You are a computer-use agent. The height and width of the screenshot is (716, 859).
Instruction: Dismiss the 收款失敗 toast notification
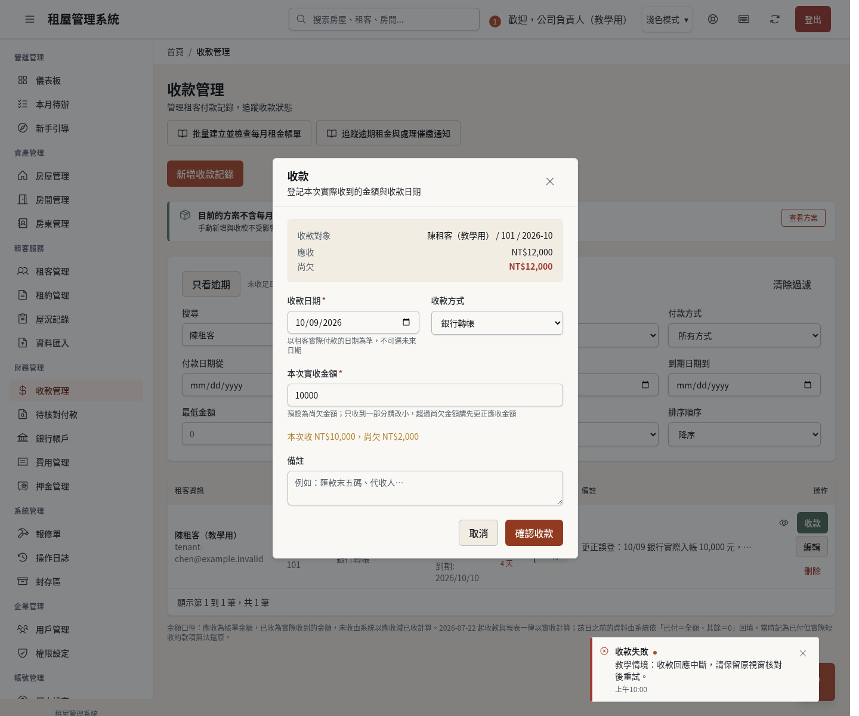(803, 653)
